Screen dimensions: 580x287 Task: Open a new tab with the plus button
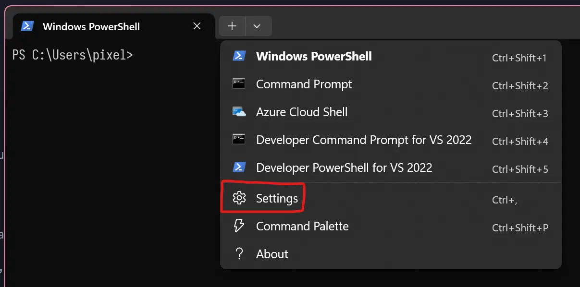coord(232,26)
